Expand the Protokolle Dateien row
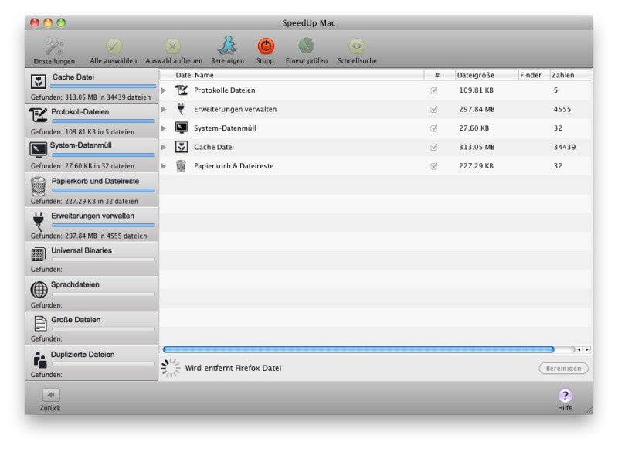This screenshot has width=618, height=449. pos(164,90)
